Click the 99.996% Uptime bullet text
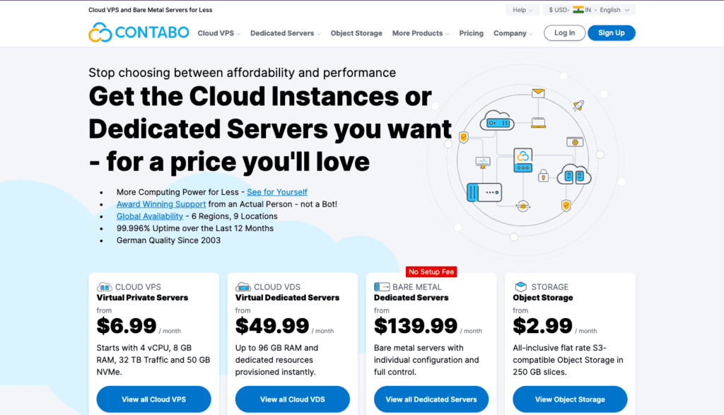The image size is (724, 415). 195,228
